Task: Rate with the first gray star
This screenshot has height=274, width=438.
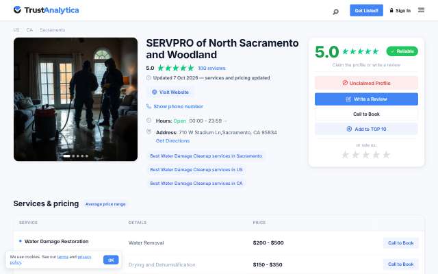Action: pos(345,155)
